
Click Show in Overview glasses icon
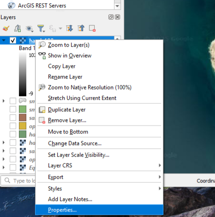click(x=42, y=55)
